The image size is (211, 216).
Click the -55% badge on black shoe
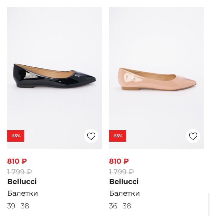coord(15,136)
